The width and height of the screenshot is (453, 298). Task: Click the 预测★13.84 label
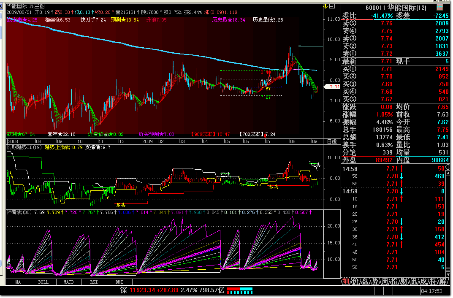(x=125, y=20)
